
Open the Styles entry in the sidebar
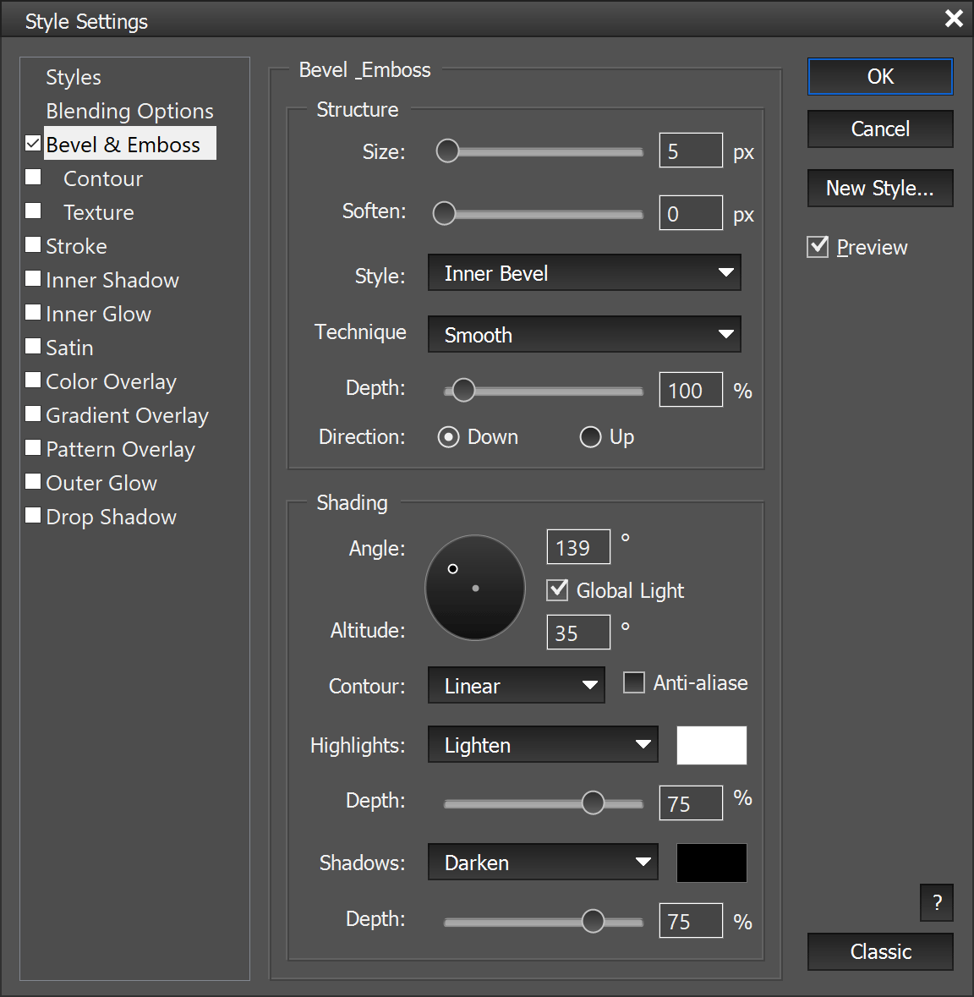tap(74, 77)
